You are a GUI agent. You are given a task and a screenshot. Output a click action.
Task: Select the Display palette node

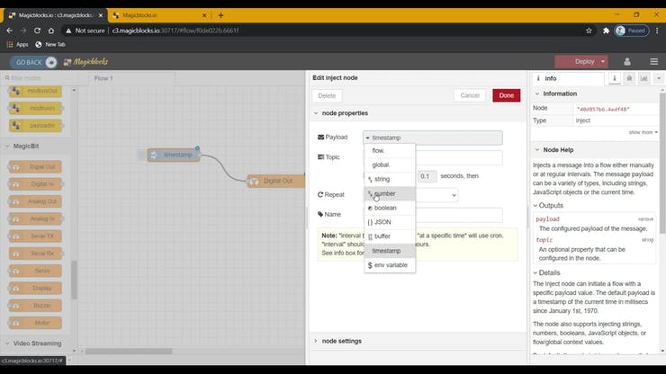point(35,289)
